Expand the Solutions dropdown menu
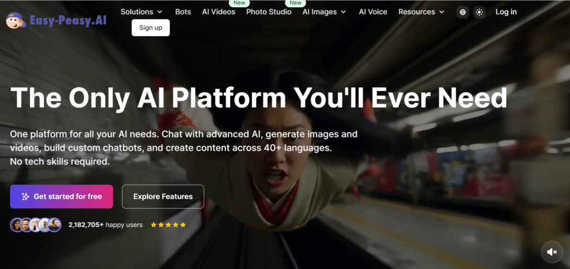 tap(141, 12)
